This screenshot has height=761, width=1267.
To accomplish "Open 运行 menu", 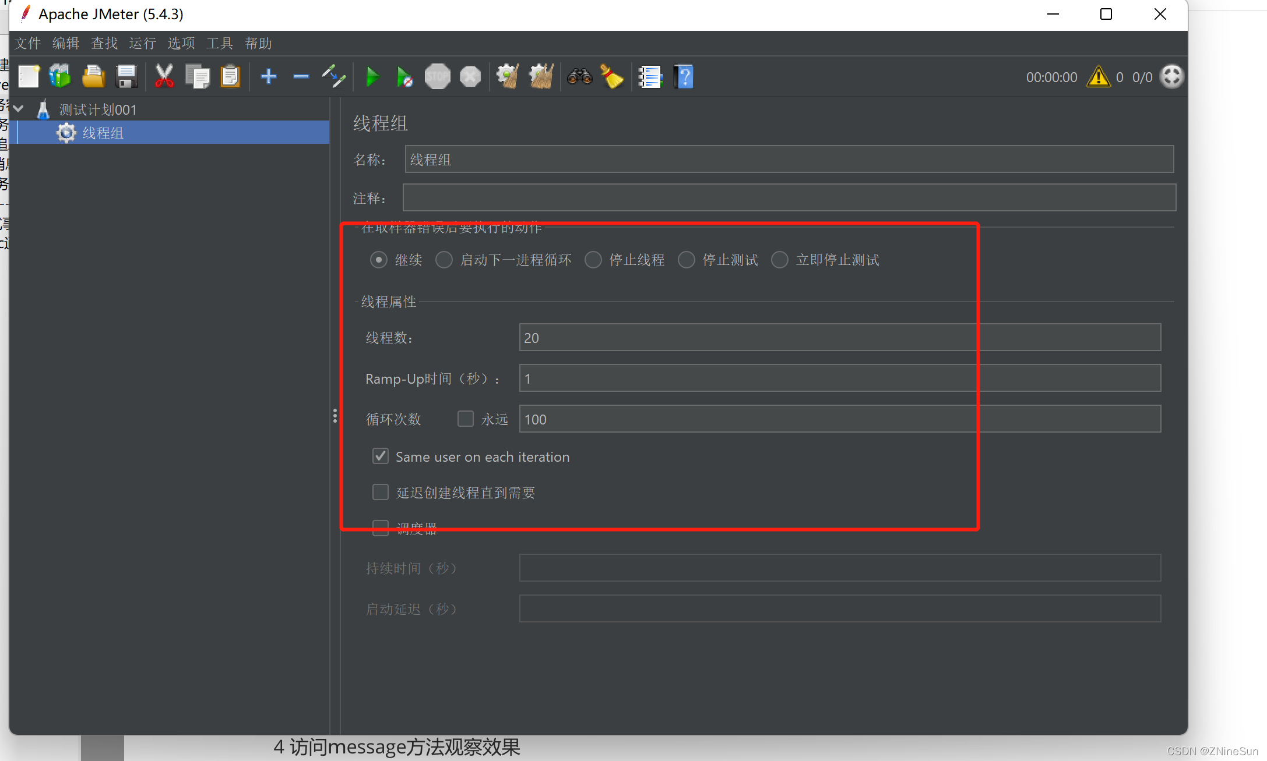I will click(144, 43).
